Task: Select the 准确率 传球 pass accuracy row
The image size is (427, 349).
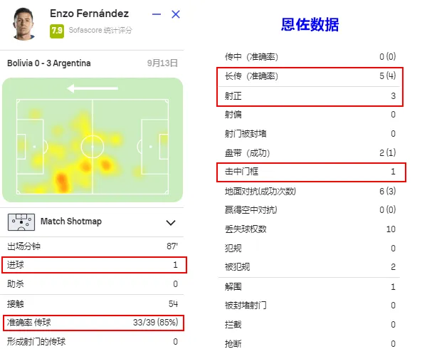Action: (x=94, y=323)
